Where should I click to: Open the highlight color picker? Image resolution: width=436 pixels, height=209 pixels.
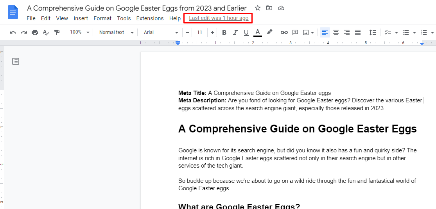269,32
